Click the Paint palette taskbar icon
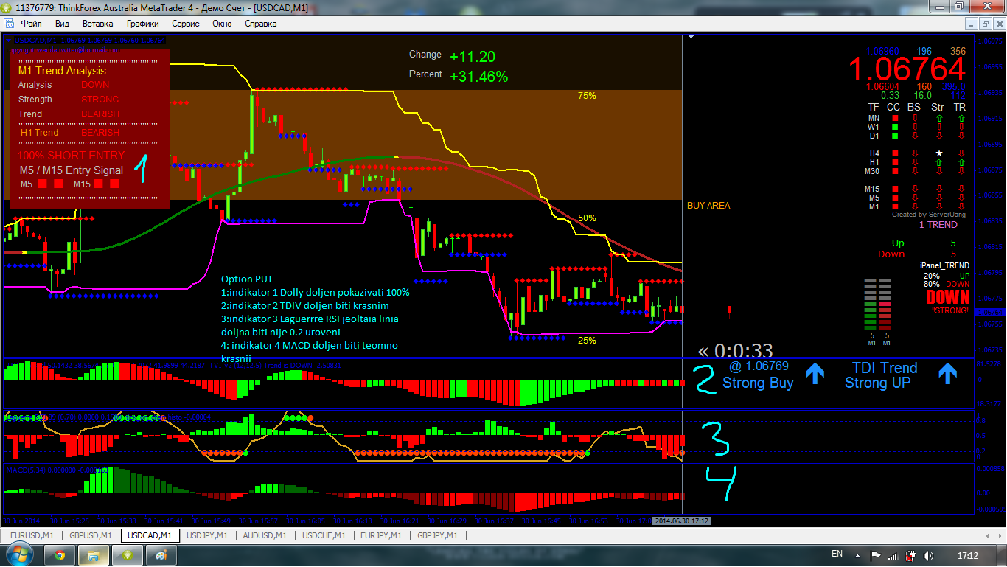This screenshot has height=567, width=1007. pos(161,555)
